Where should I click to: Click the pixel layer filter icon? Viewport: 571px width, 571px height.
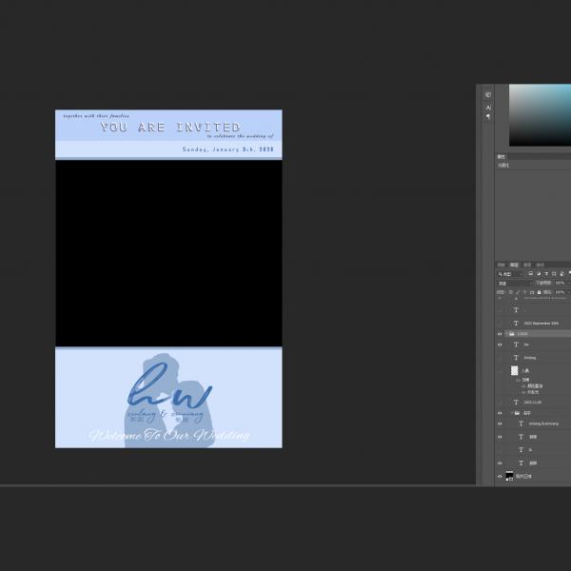(531, 274)
